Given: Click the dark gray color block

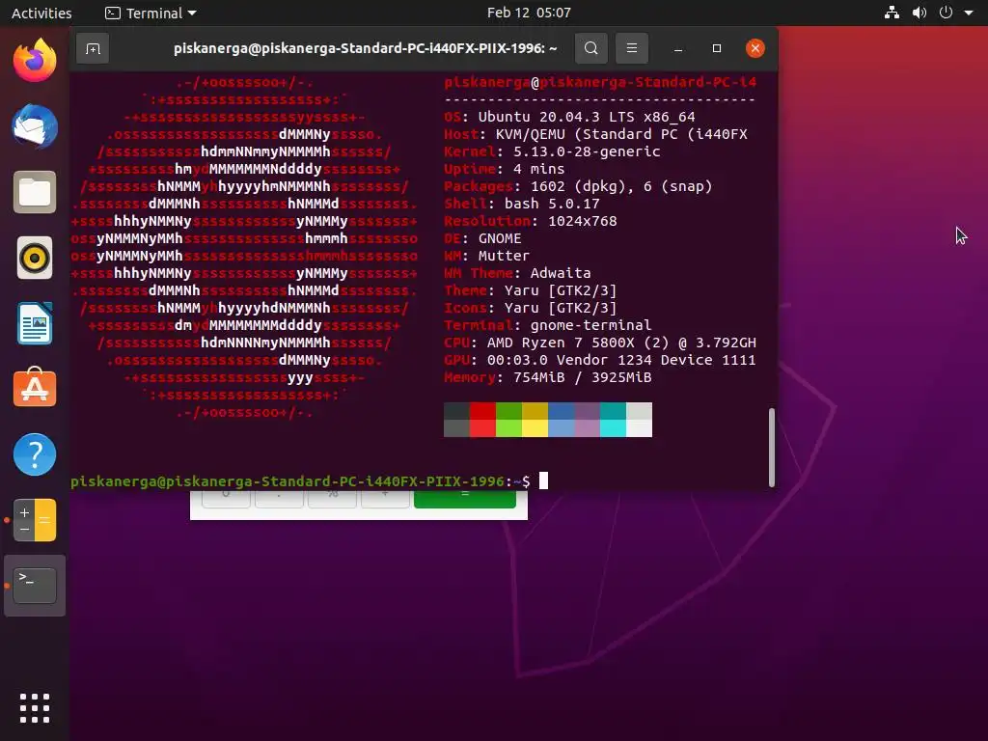Looking at the screenshot, I should click(x=456, y=411).
